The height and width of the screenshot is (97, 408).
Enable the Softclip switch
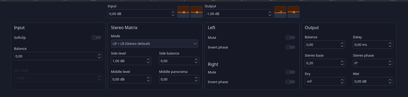point(96,37)
